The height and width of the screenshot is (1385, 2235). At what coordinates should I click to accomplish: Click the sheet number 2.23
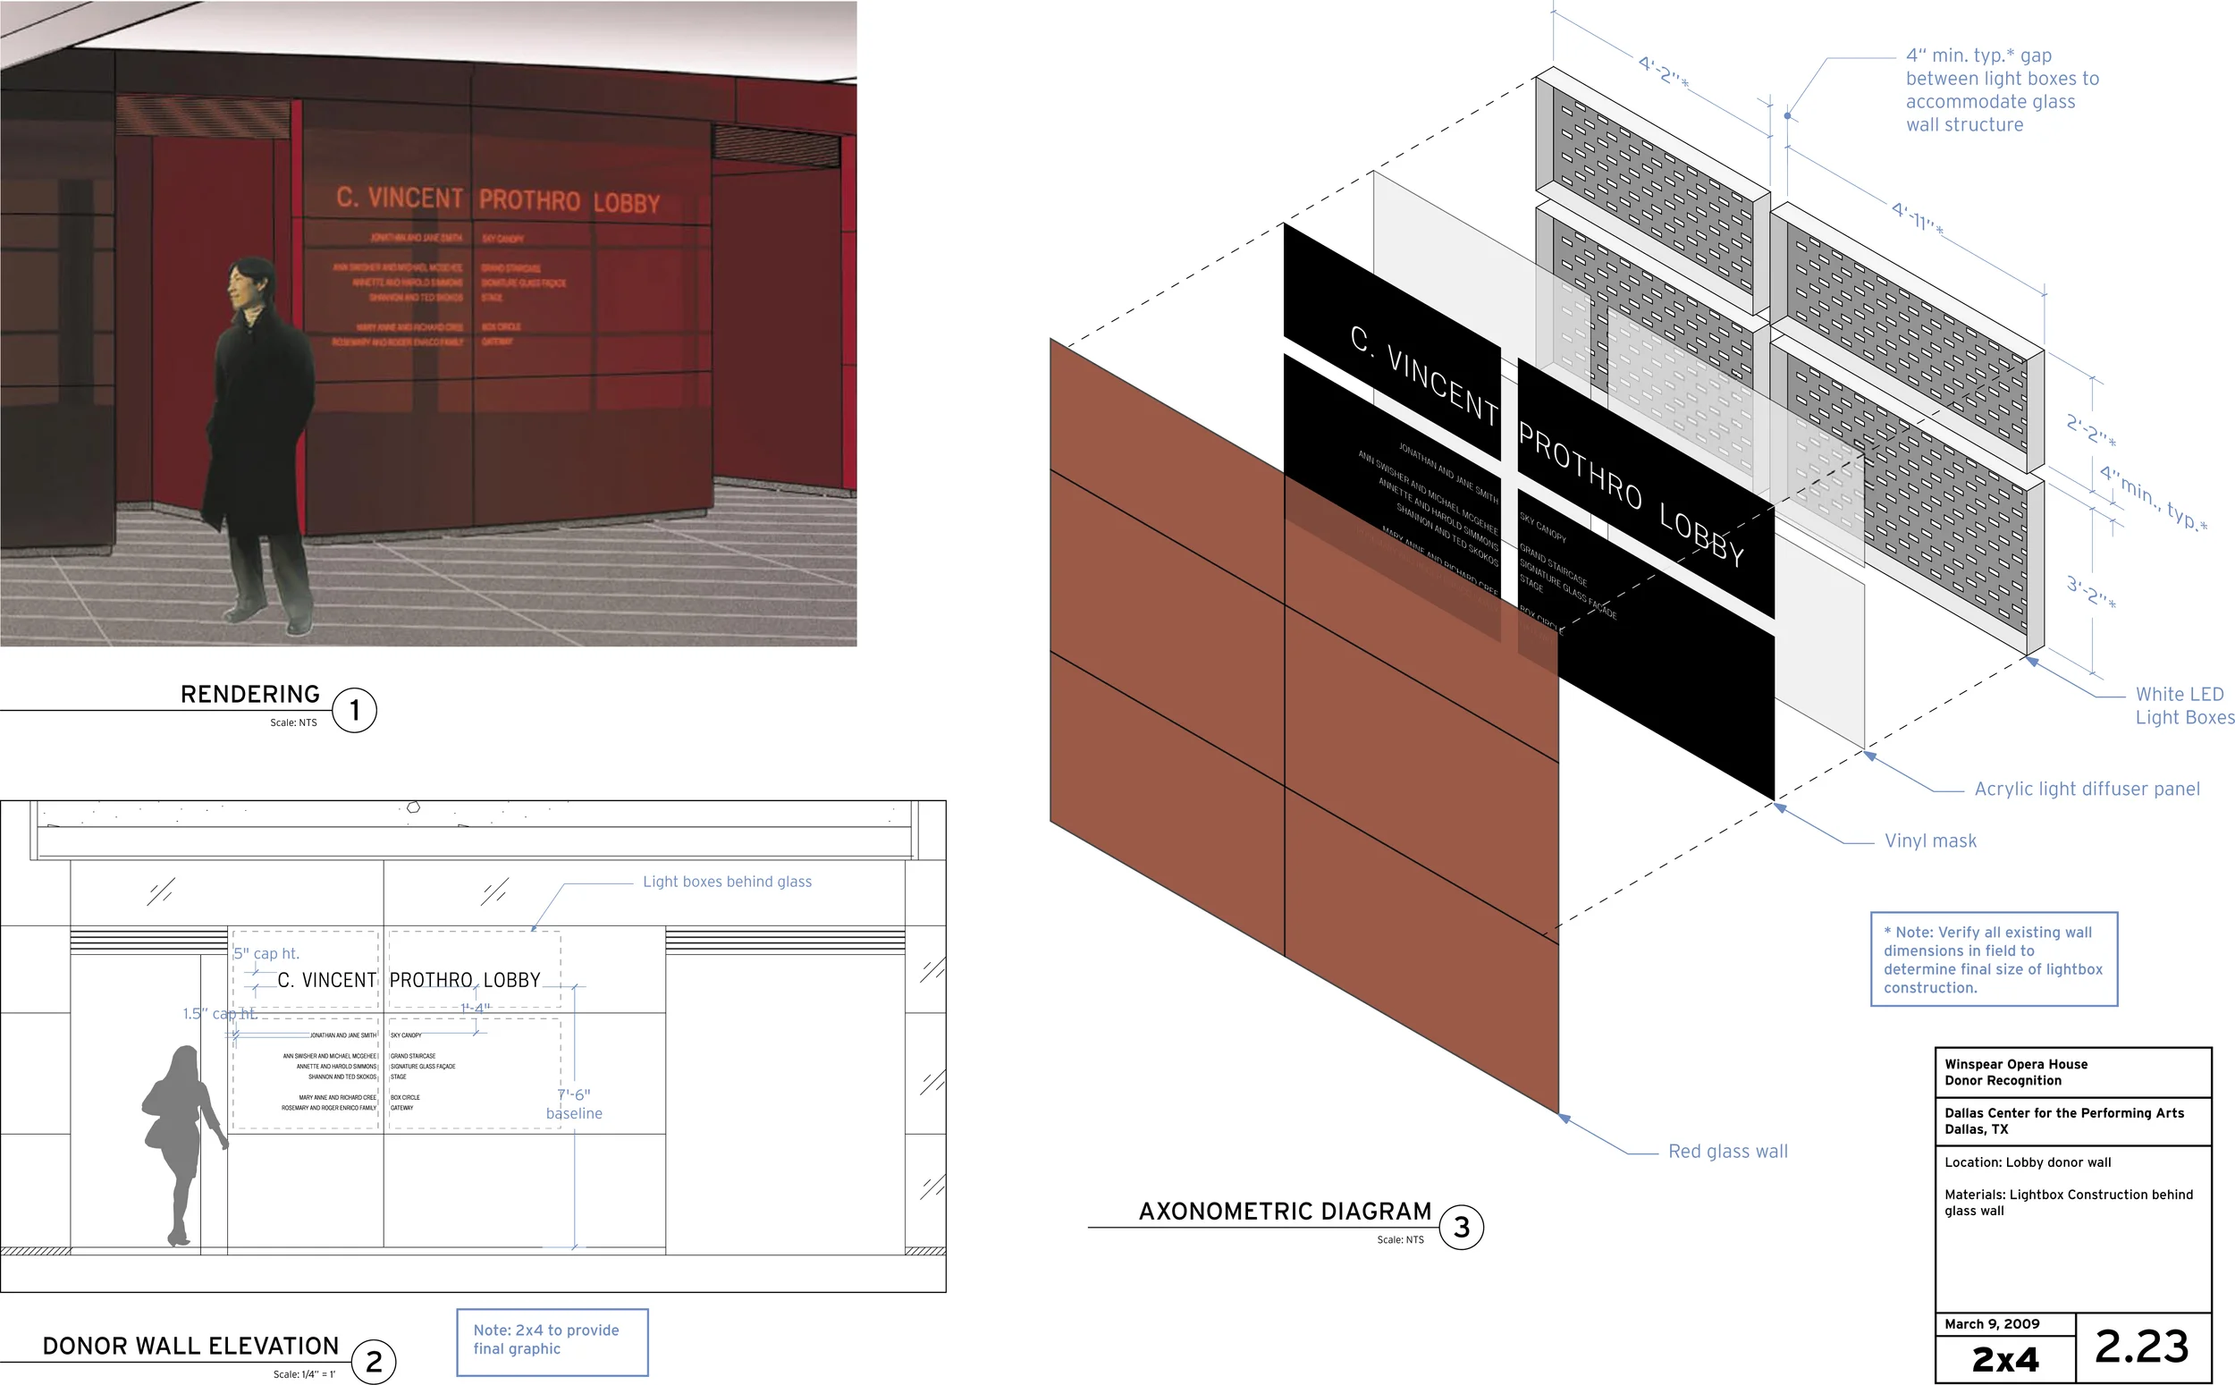[x=2142, y=1347]
